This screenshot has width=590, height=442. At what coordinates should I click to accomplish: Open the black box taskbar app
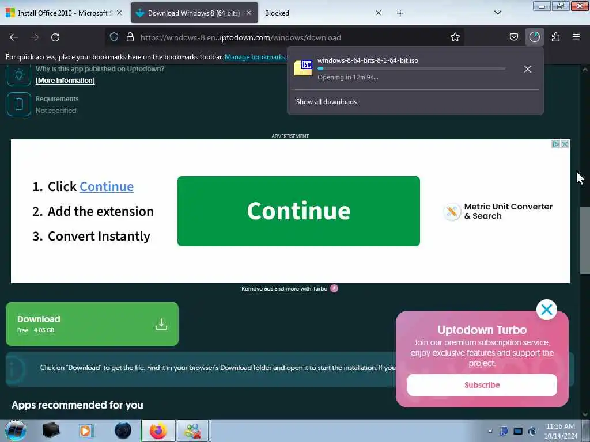(x=51, y=430)
